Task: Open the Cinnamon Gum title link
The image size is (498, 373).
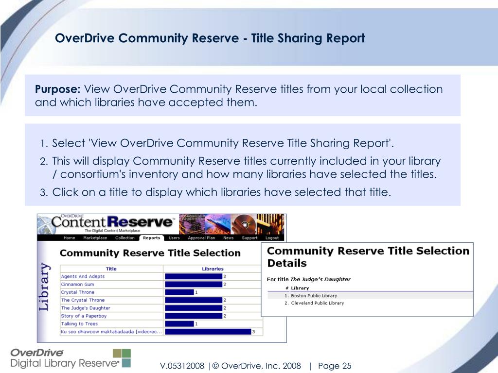Action: [x=77, y=285]
